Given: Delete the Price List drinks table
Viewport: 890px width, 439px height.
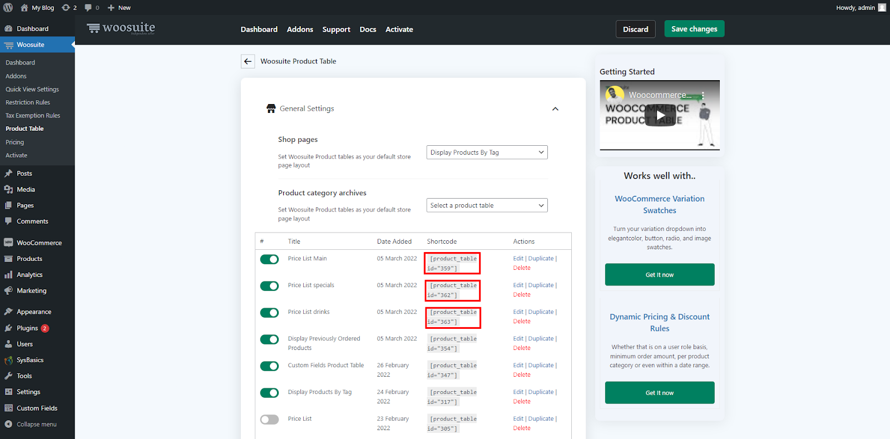Looking at the screenshot, I should point(522,322).
